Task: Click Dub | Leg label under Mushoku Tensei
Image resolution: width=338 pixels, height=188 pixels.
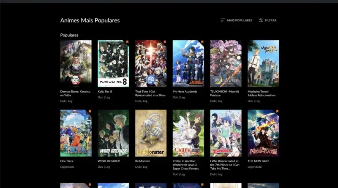Action: 254,101
